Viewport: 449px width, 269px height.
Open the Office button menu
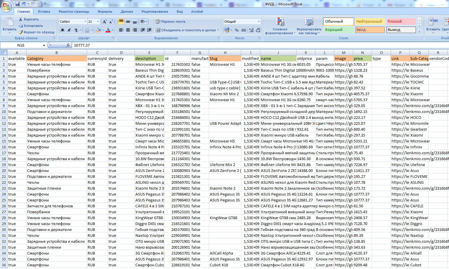6,6
